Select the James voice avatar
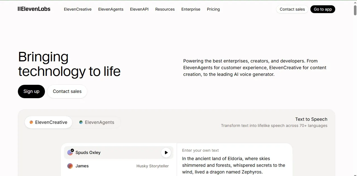The width and height of the screenshot is (357, 176). [70, 166]
